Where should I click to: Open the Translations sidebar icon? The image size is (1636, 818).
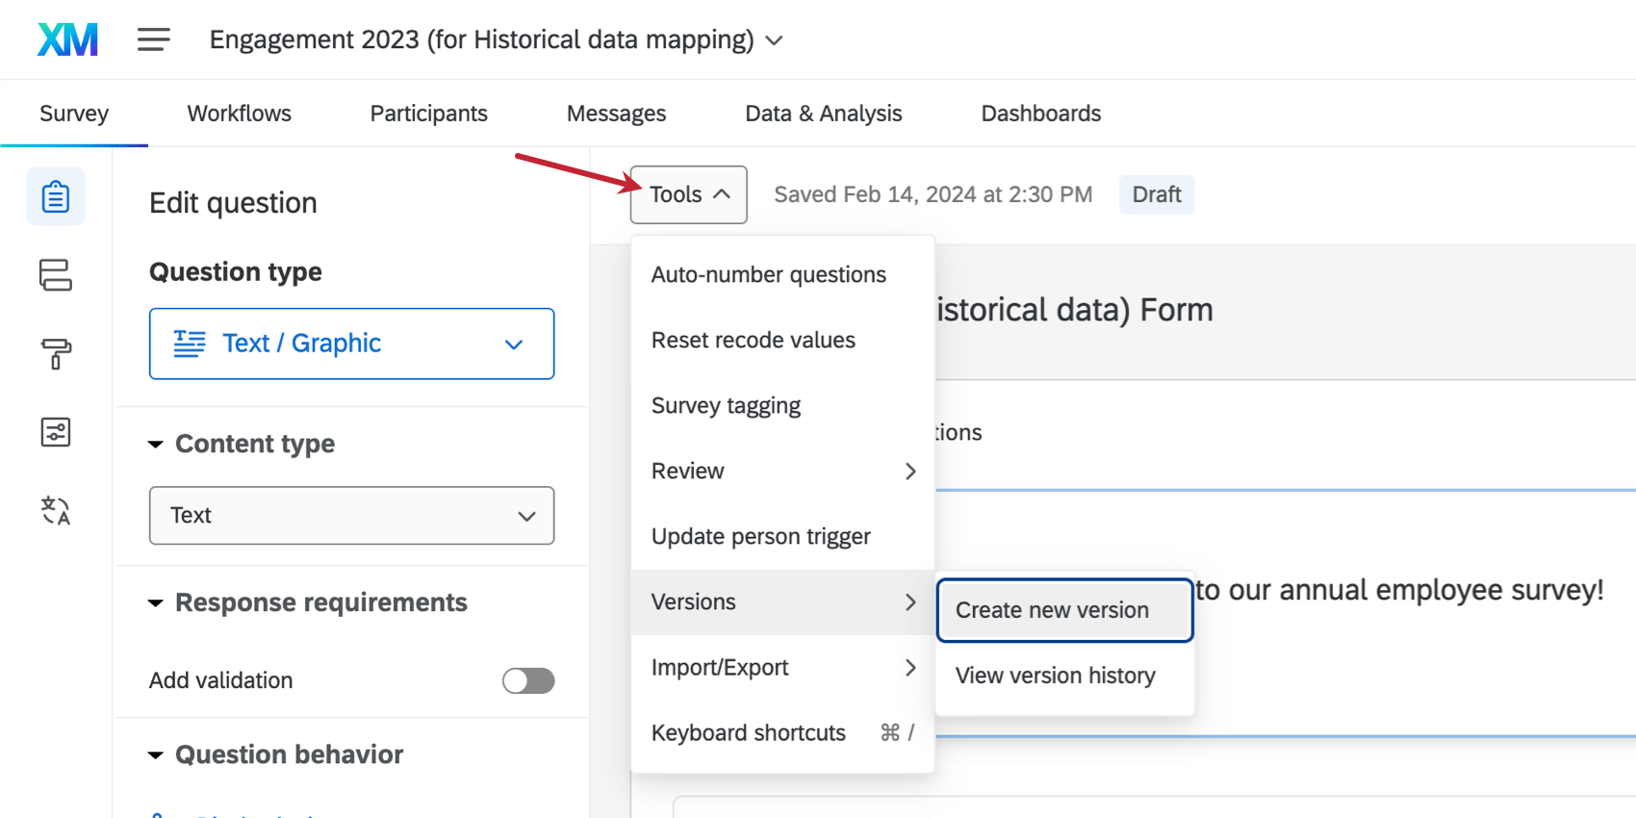56,510
